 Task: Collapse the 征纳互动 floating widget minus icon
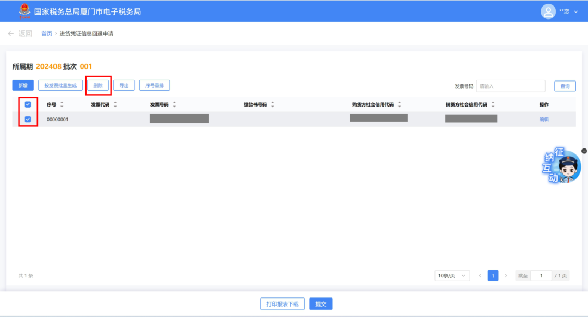pyautogui.click(x=584, y=151)
